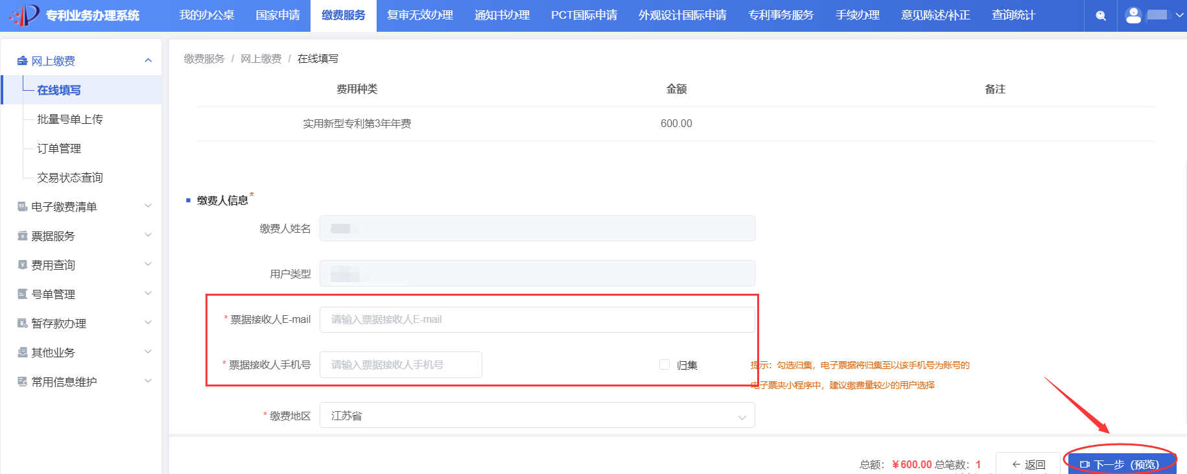Click the 金额 column header
Viewport: 1187px width, 474px height.
677,89
